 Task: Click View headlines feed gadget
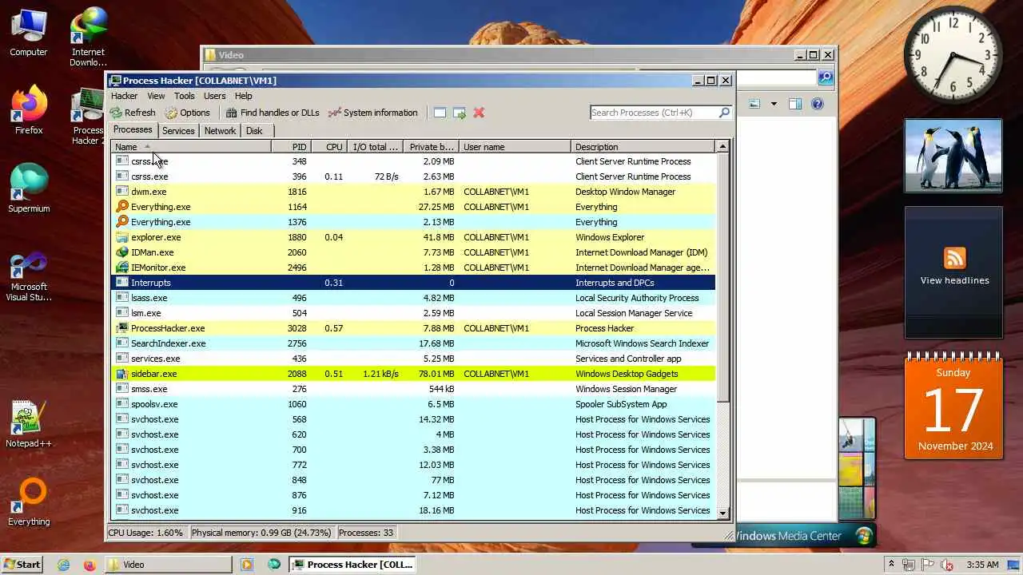pyautogui.click(x=954, y=272)
